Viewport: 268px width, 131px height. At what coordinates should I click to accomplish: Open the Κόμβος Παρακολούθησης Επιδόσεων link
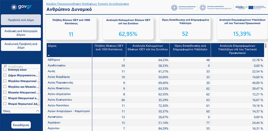(x=88, y=4)
